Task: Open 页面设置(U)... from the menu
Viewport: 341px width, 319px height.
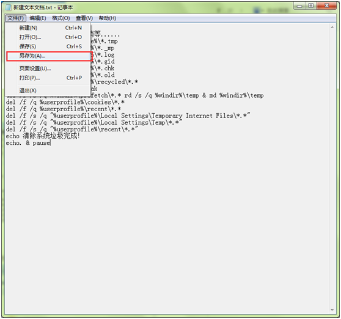Action: (x=48, y=68)
